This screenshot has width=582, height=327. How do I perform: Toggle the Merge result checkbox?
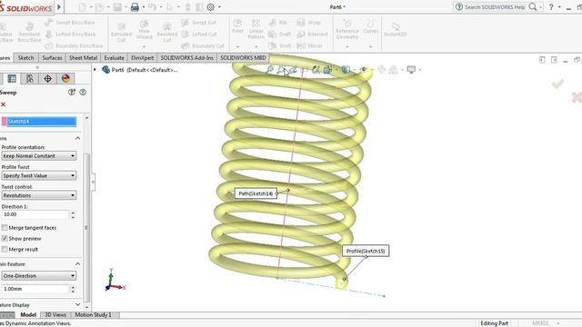(x=5, y=249)
